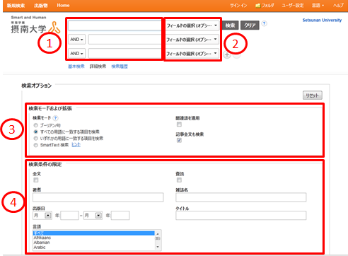Click the Setsunan University link
Viewport: 348px width, 256px height.
click(x=322, y=20)
